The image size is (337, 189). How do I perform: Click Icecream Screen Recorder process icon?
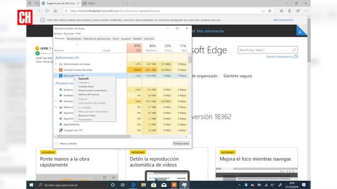click(x=61, y=70)
